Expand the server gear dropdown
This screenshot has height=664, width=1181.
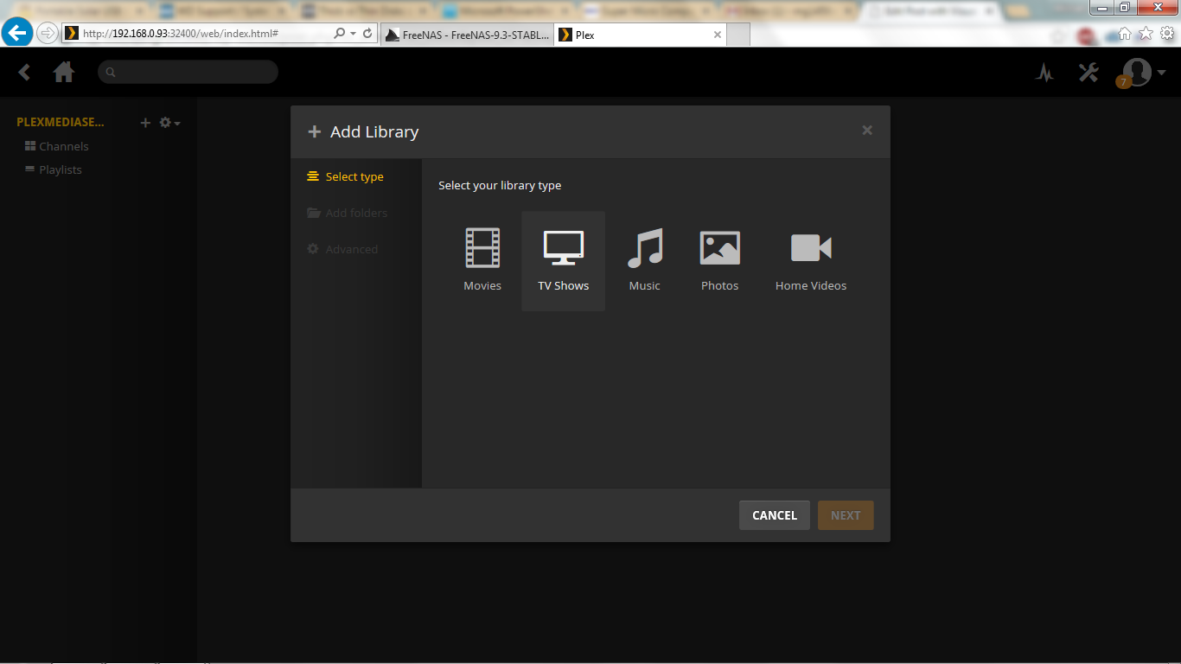point(169,123)
